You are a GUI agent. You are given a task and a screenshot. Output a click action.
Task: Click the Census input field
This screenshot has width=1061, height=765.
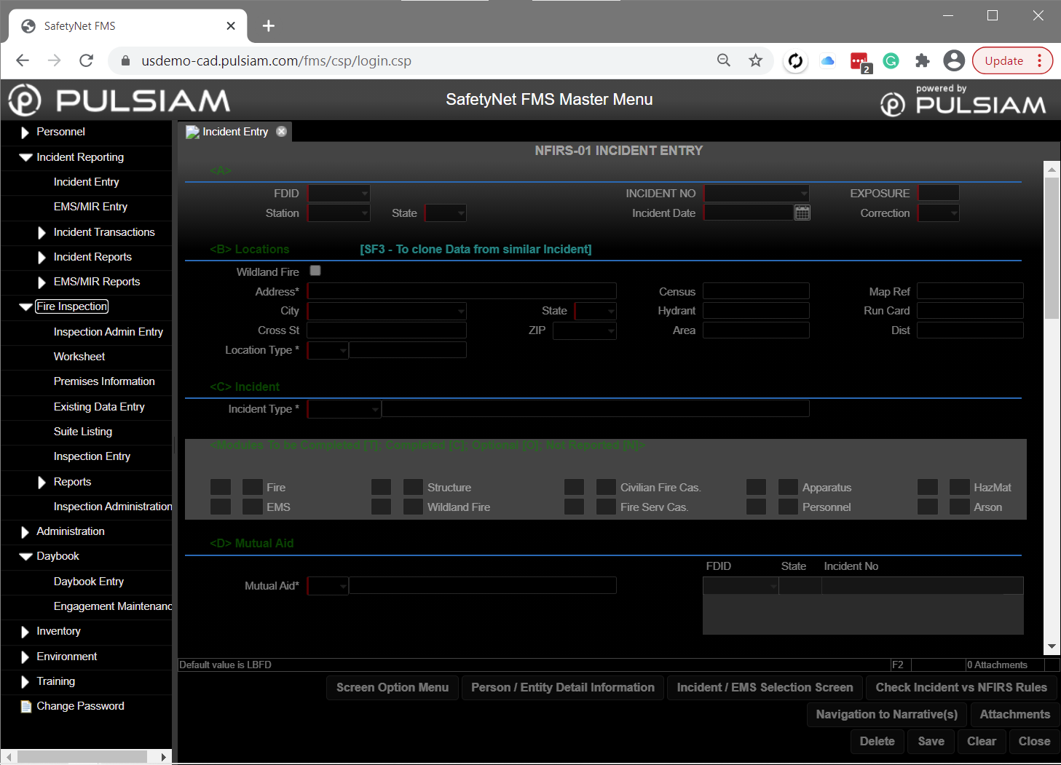coord(756,291)
